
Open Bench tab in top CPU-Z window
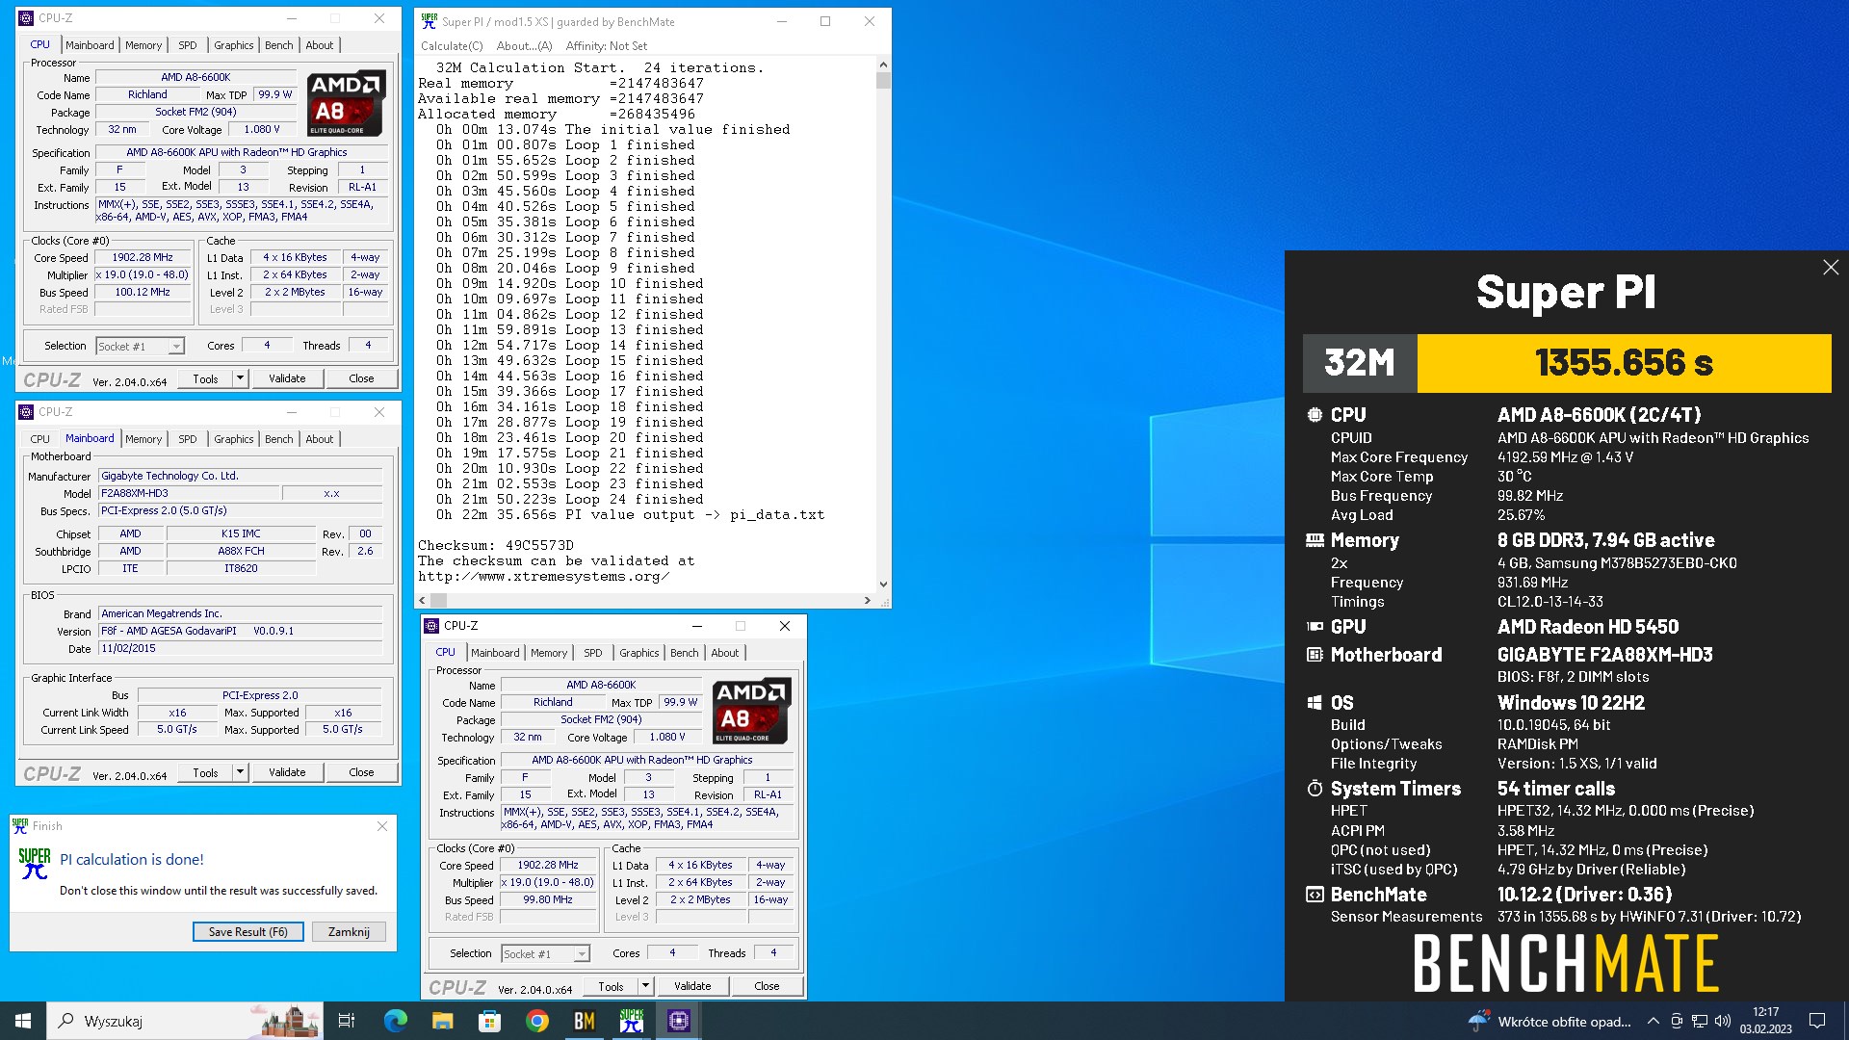pos(279,45)
